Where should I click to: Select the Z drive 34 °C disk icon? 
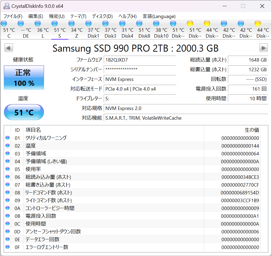point(71,24)
